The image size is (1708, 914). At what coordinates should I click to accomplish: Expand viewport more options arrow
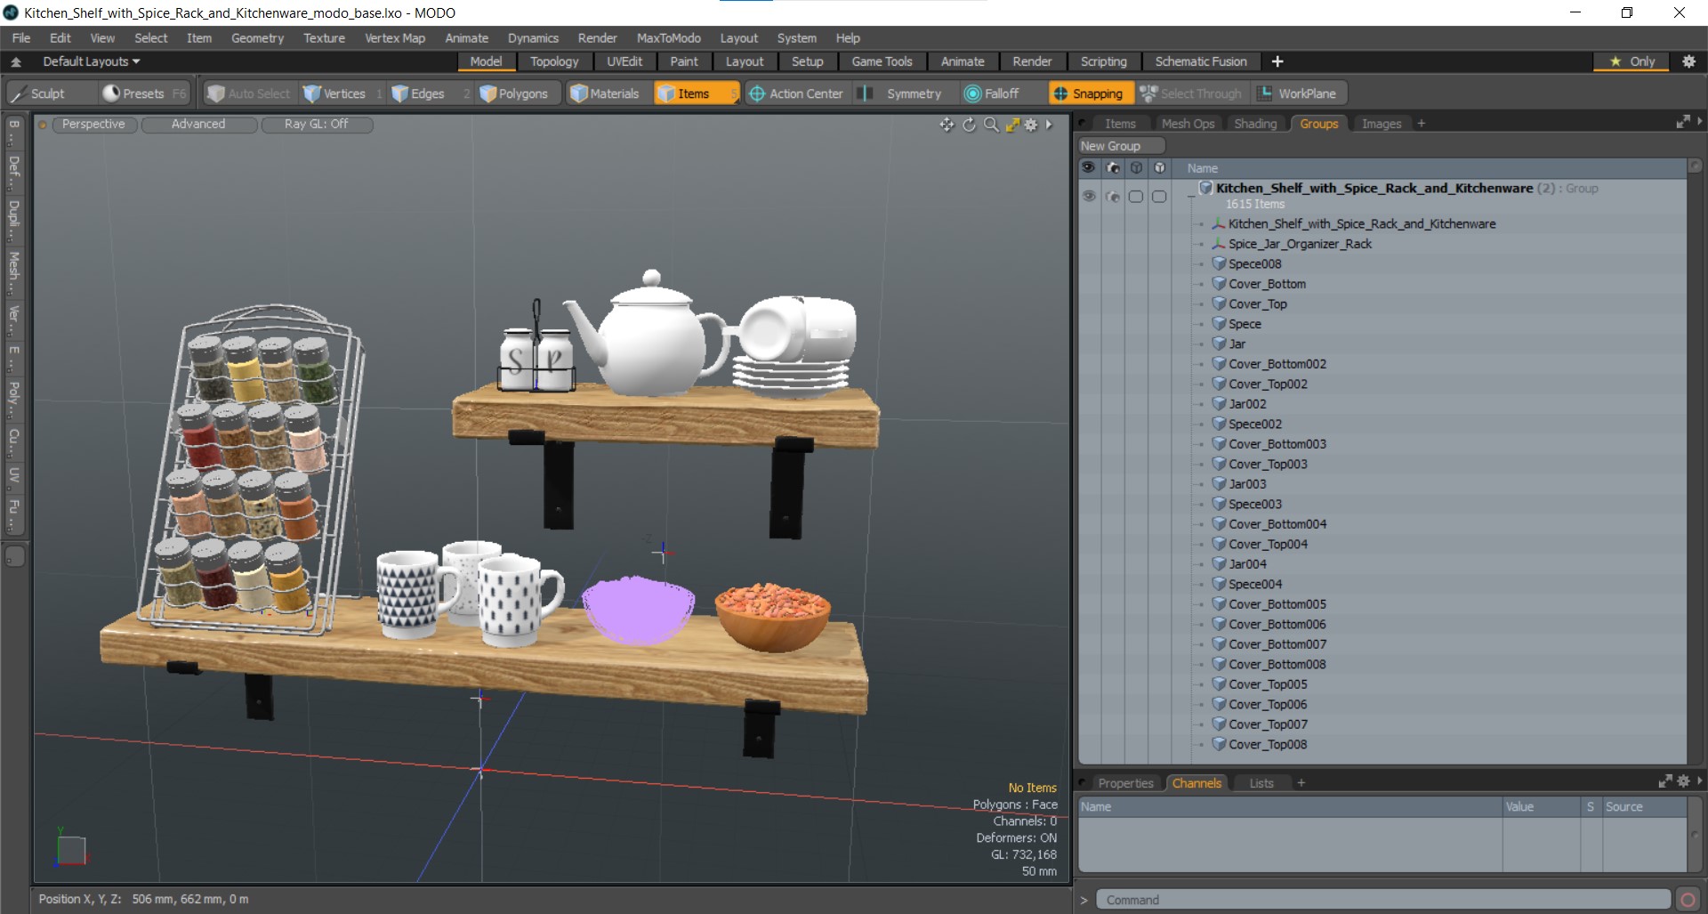click(1050, 125)
